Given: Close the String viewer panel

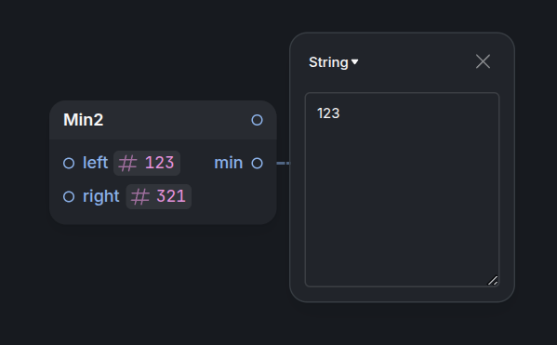Looking at the screenshot, I should 483,61.
